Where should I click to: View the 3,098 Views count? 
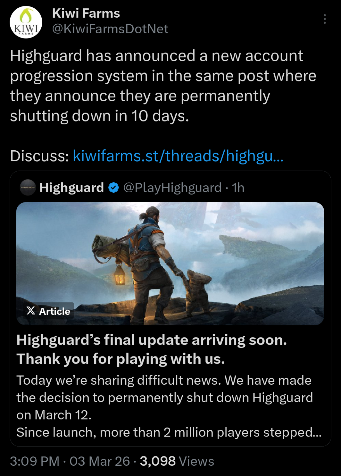point(177,461)
